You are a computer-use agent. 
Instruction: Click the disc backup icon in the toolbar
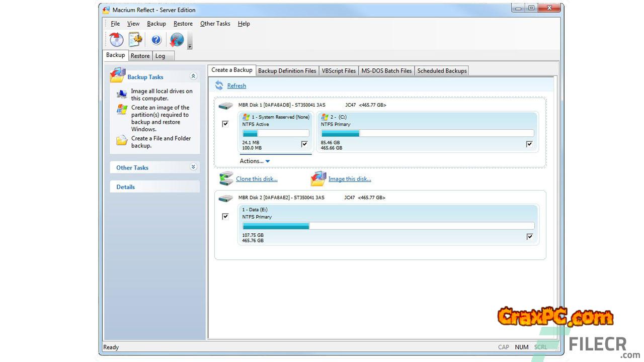(x=116, y=40)
